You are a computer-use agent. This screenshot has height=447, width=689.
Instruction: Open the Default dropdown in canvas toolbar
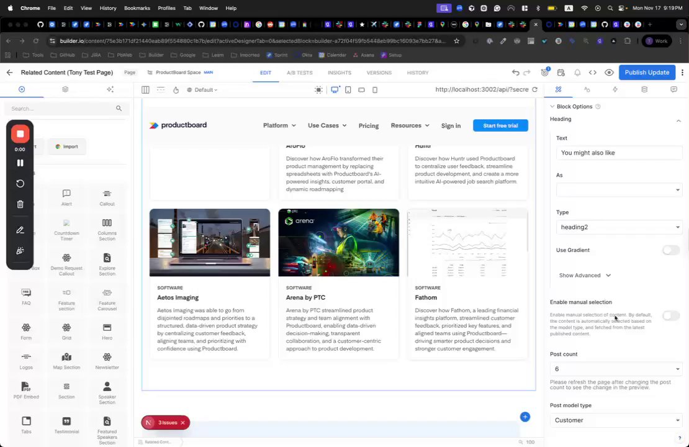point(202,89)
